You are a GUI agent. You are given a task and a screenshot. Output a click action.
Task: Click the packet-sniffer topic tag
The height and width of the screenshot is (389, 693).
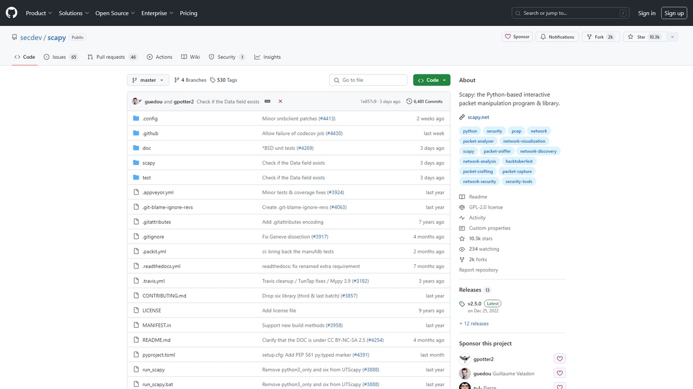click(497, 151)
